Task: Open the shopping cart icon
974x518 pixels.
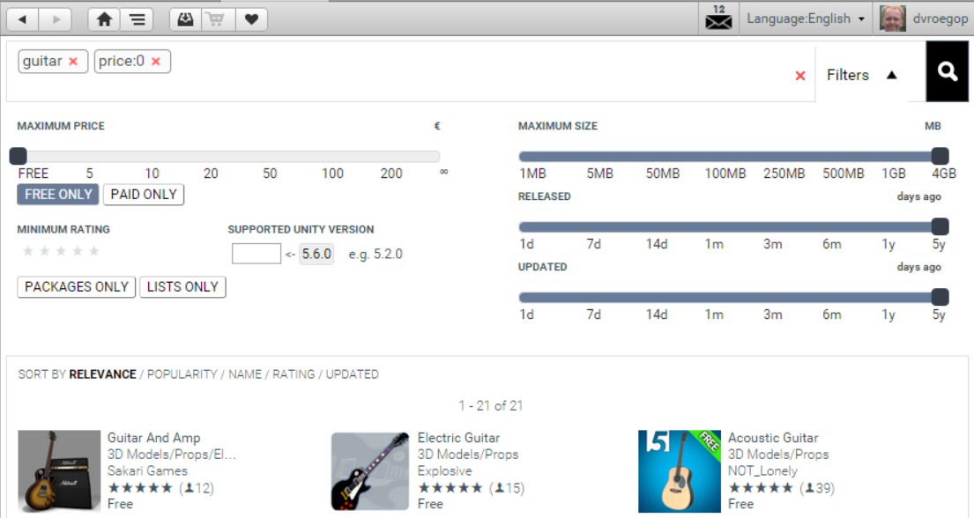Action: pyautogui.click(x=218, y=19)
